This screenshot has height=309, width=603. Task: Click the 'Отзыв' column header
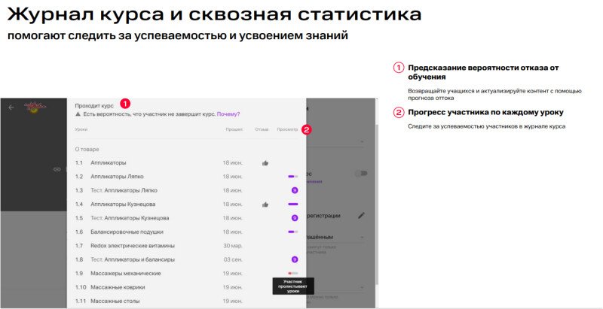pyautogui.click(x=262, y=129)
